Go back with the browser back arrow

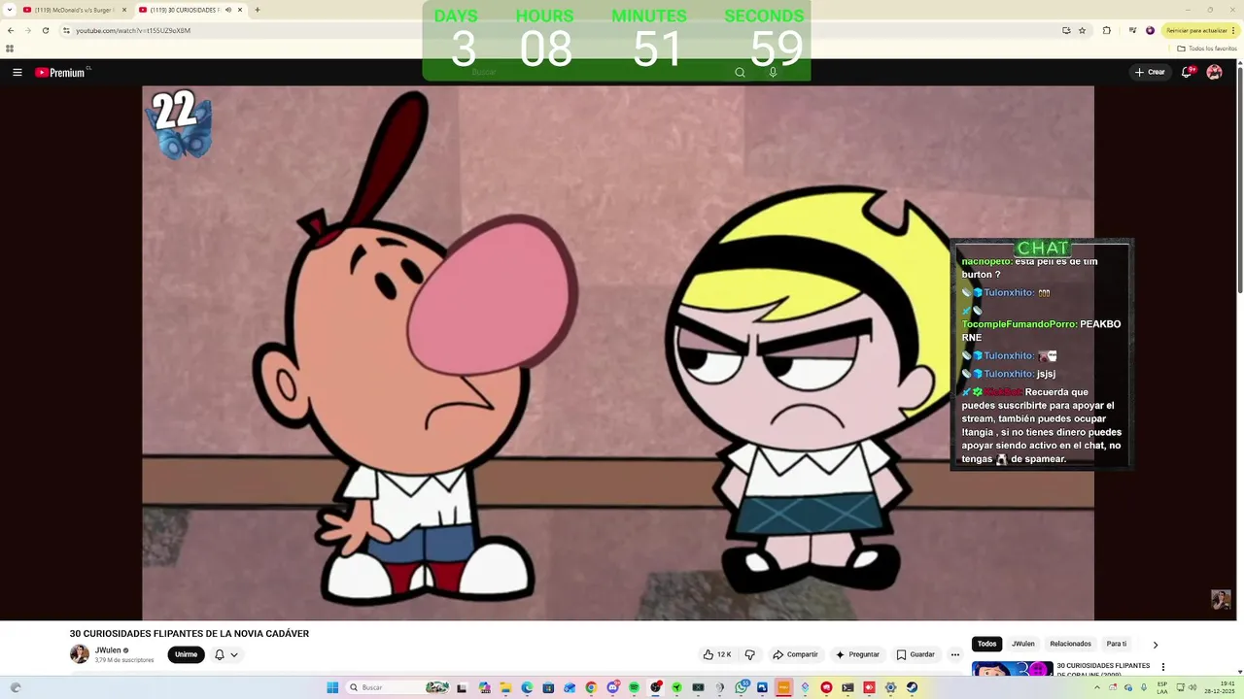tap(11, 30)
